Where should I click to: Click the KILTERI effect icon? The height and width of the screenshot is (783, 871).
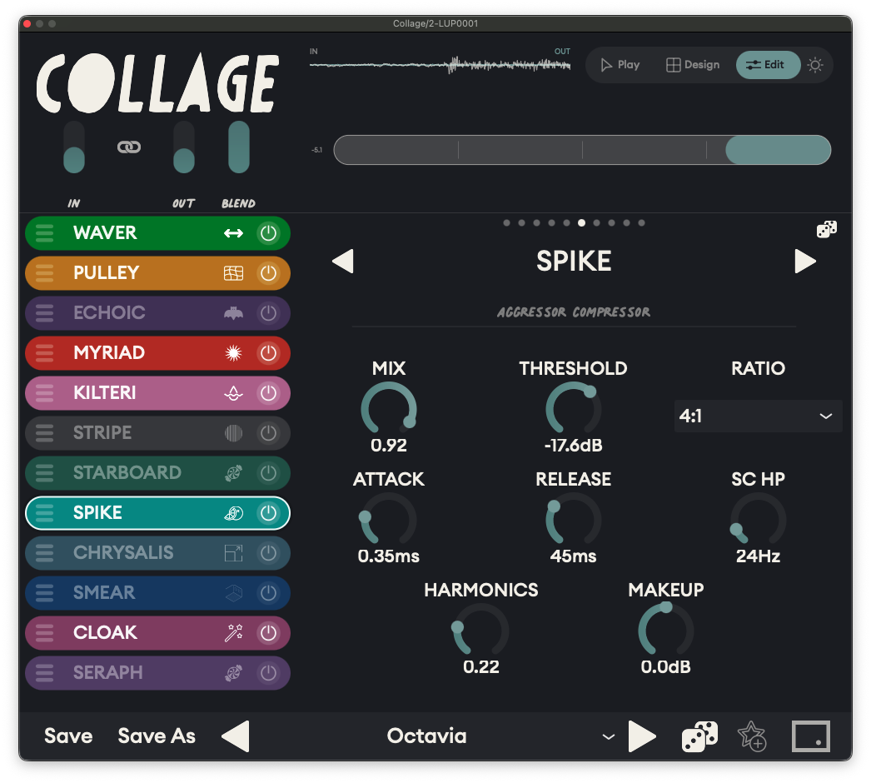[233, 393]
